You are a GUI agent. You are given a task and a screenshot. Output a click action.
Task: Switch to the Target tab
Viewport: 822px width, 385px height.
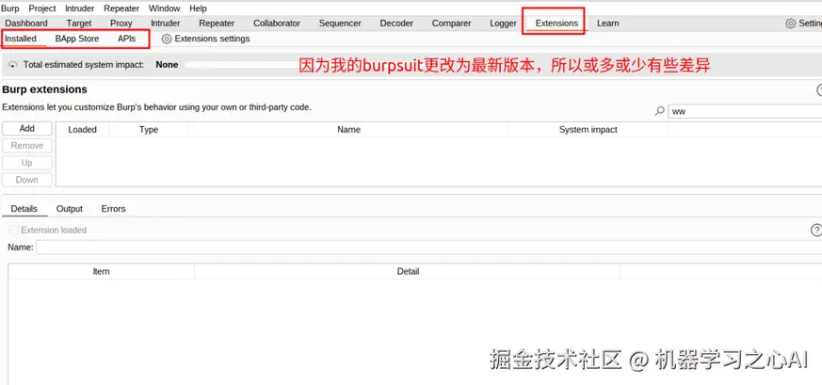(79, 23)
